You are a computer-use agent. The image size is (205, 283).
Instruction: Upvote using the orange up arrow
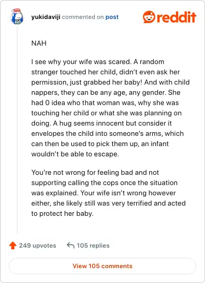(x=13, y=246)
